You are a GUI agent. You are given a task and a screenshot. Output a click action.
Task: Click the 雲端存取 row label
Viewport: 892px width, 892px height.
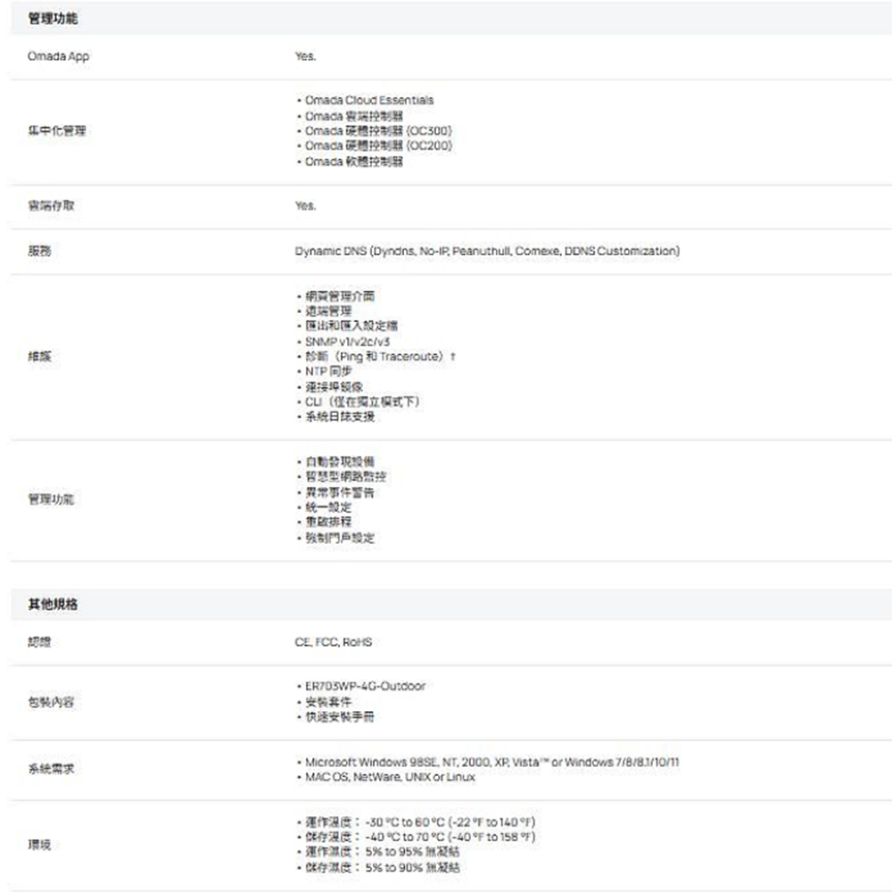51,206
